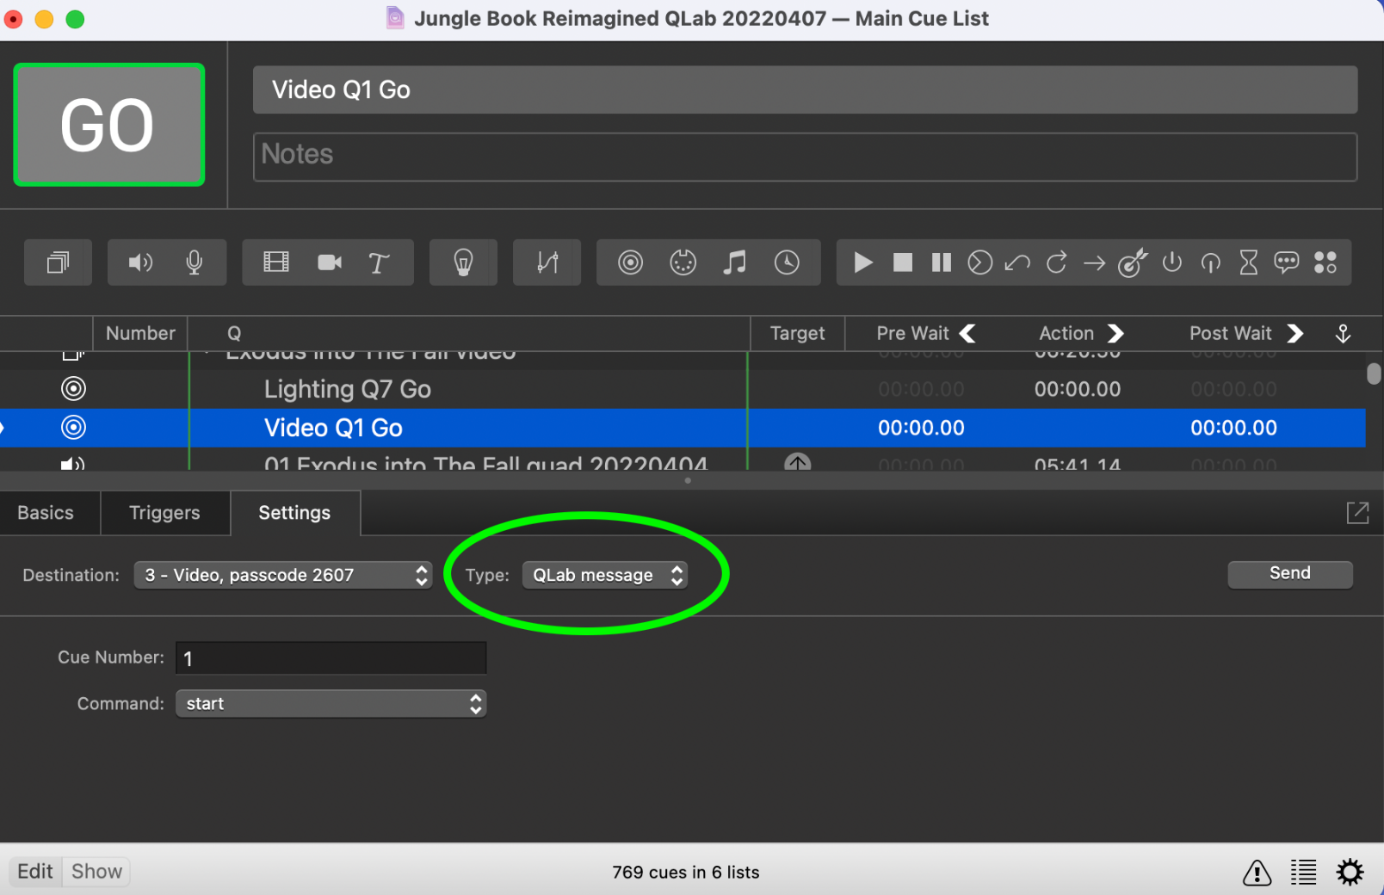1384x895 pixels.
Task: Open the Destination dropdown
Action: [x=283, y=575]
